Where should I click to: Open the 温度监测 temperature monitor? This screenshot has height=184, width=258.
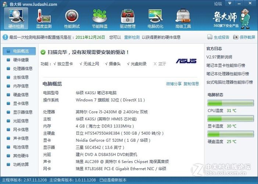point(44,18)
